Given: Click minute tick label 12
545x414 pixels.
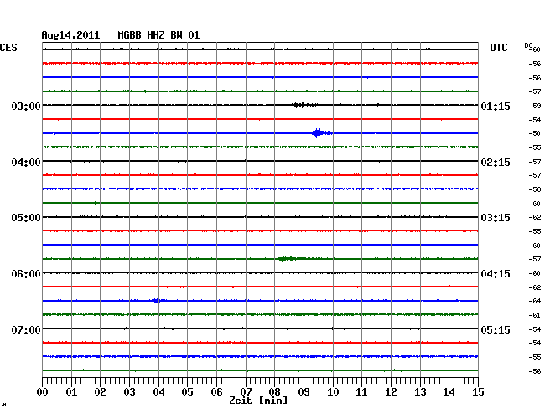Looking at the screenshot, I should pos(391,392).
